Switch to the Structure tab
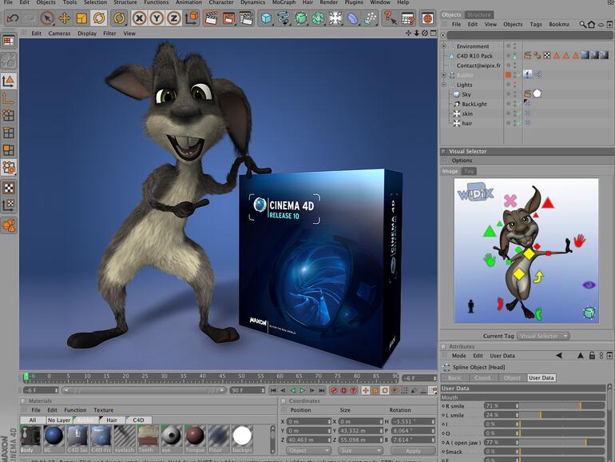The height and width of the screenshot is (462, 615). [479, 14]
